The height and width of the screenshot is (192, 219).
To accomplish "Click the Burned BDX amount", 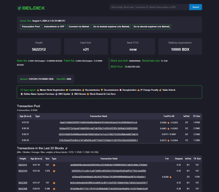I will [x=41, y=79].
